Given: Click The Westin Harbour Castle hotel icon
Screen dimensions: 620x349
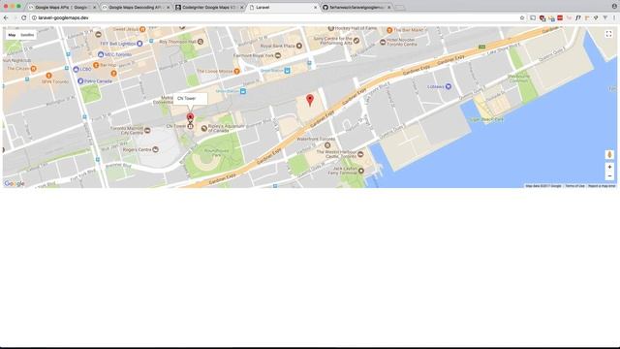Looking at the screenshot, I should click(x=360, y=154).
